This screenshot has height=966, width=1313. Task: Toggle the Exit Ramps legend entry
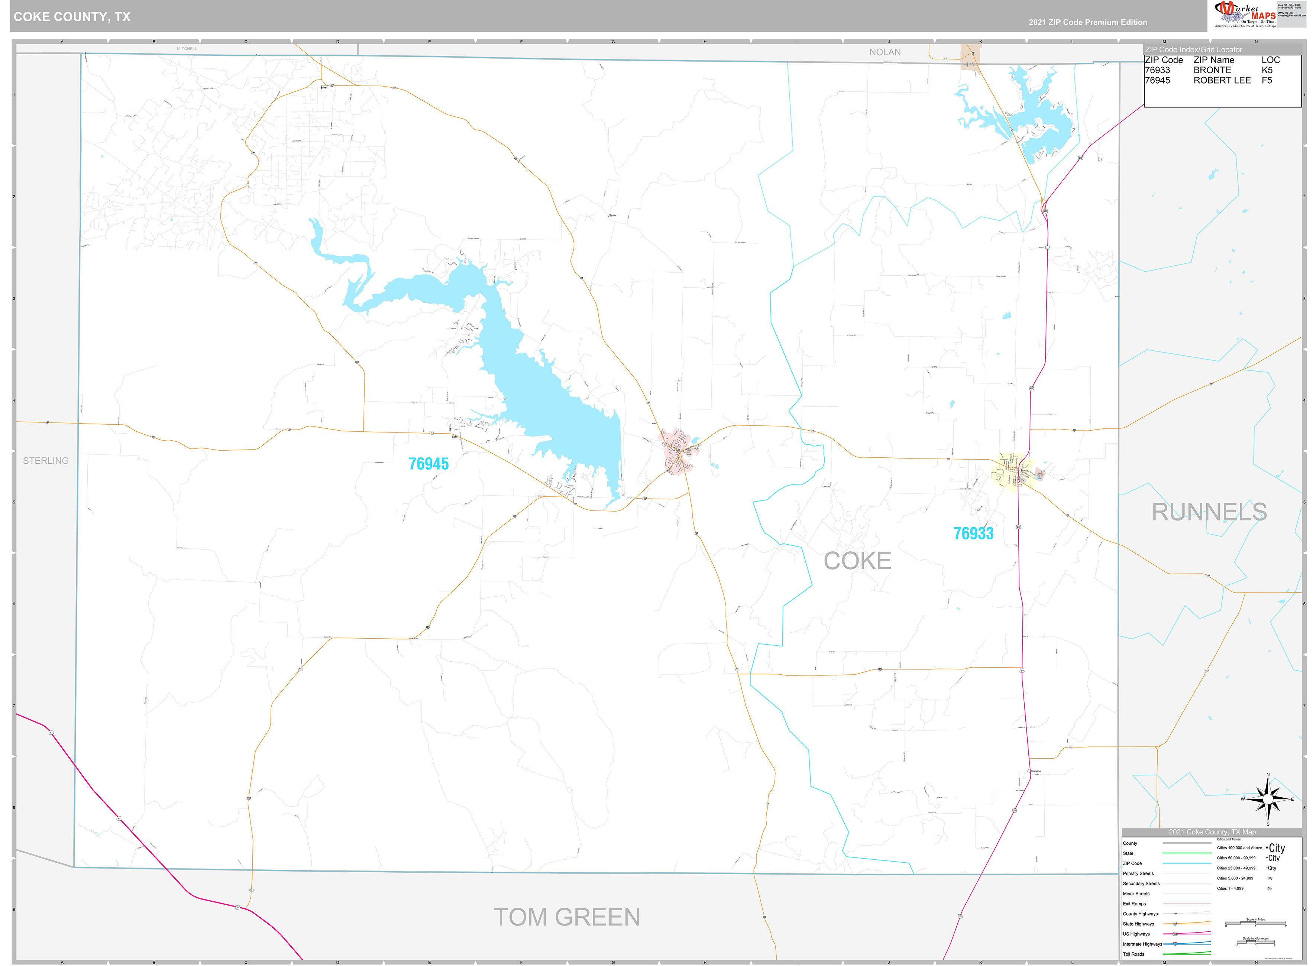coord(1187,904)
